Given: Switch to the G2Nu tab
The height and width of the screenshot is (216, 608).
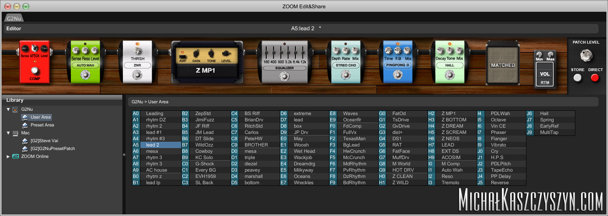Looking at the screenshot, I should coord(14,18).
